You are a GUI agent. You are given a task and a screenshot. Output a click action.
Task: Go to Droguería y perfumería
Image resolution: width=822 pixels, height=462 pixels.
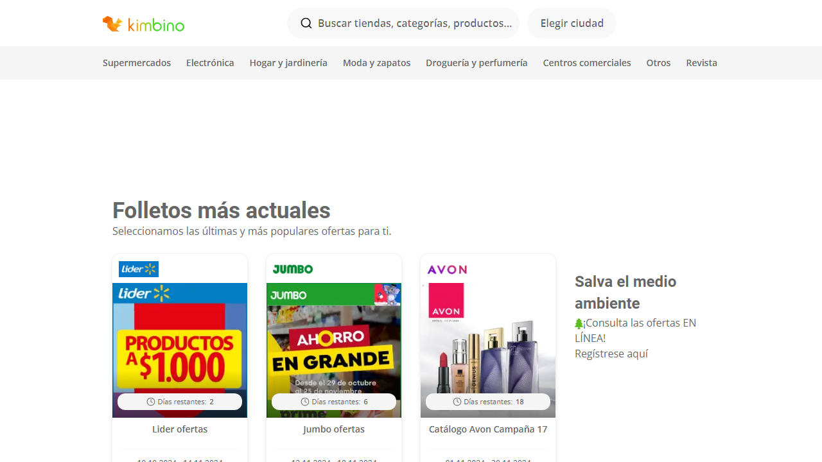pyautogui.click(x=477, y=63)
